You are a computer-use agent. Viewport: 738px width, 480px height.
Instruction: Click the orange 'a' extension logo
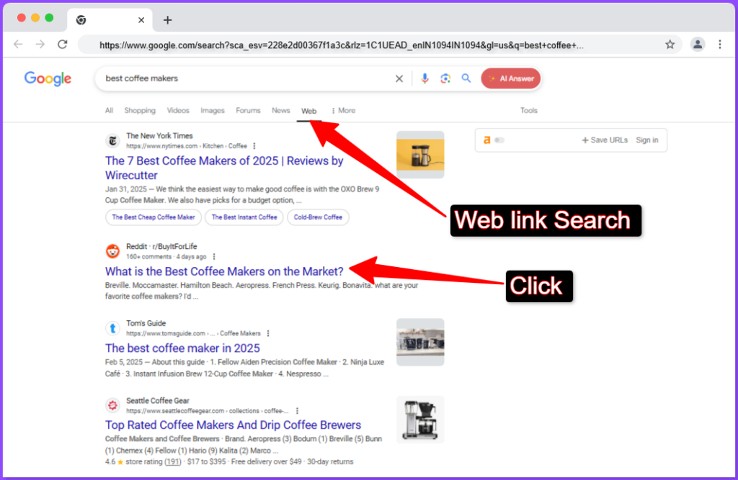pos(486,140)
